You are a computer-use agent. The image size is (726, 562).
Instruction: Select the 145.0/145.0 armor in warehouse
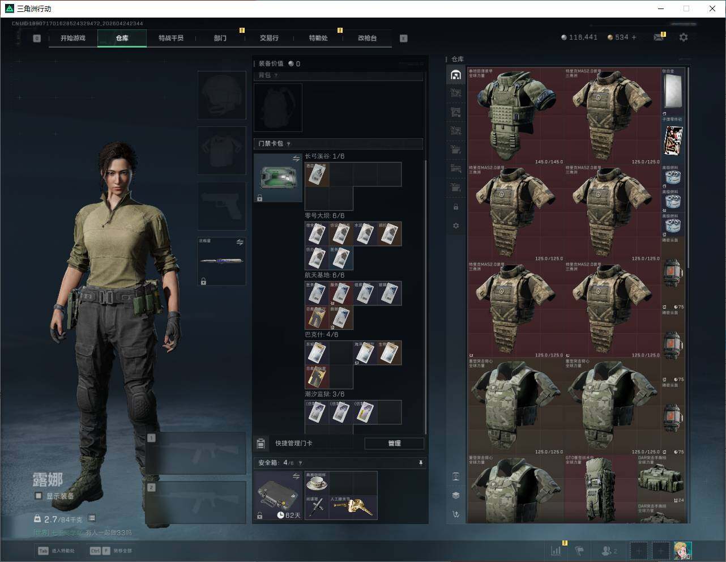516,117
